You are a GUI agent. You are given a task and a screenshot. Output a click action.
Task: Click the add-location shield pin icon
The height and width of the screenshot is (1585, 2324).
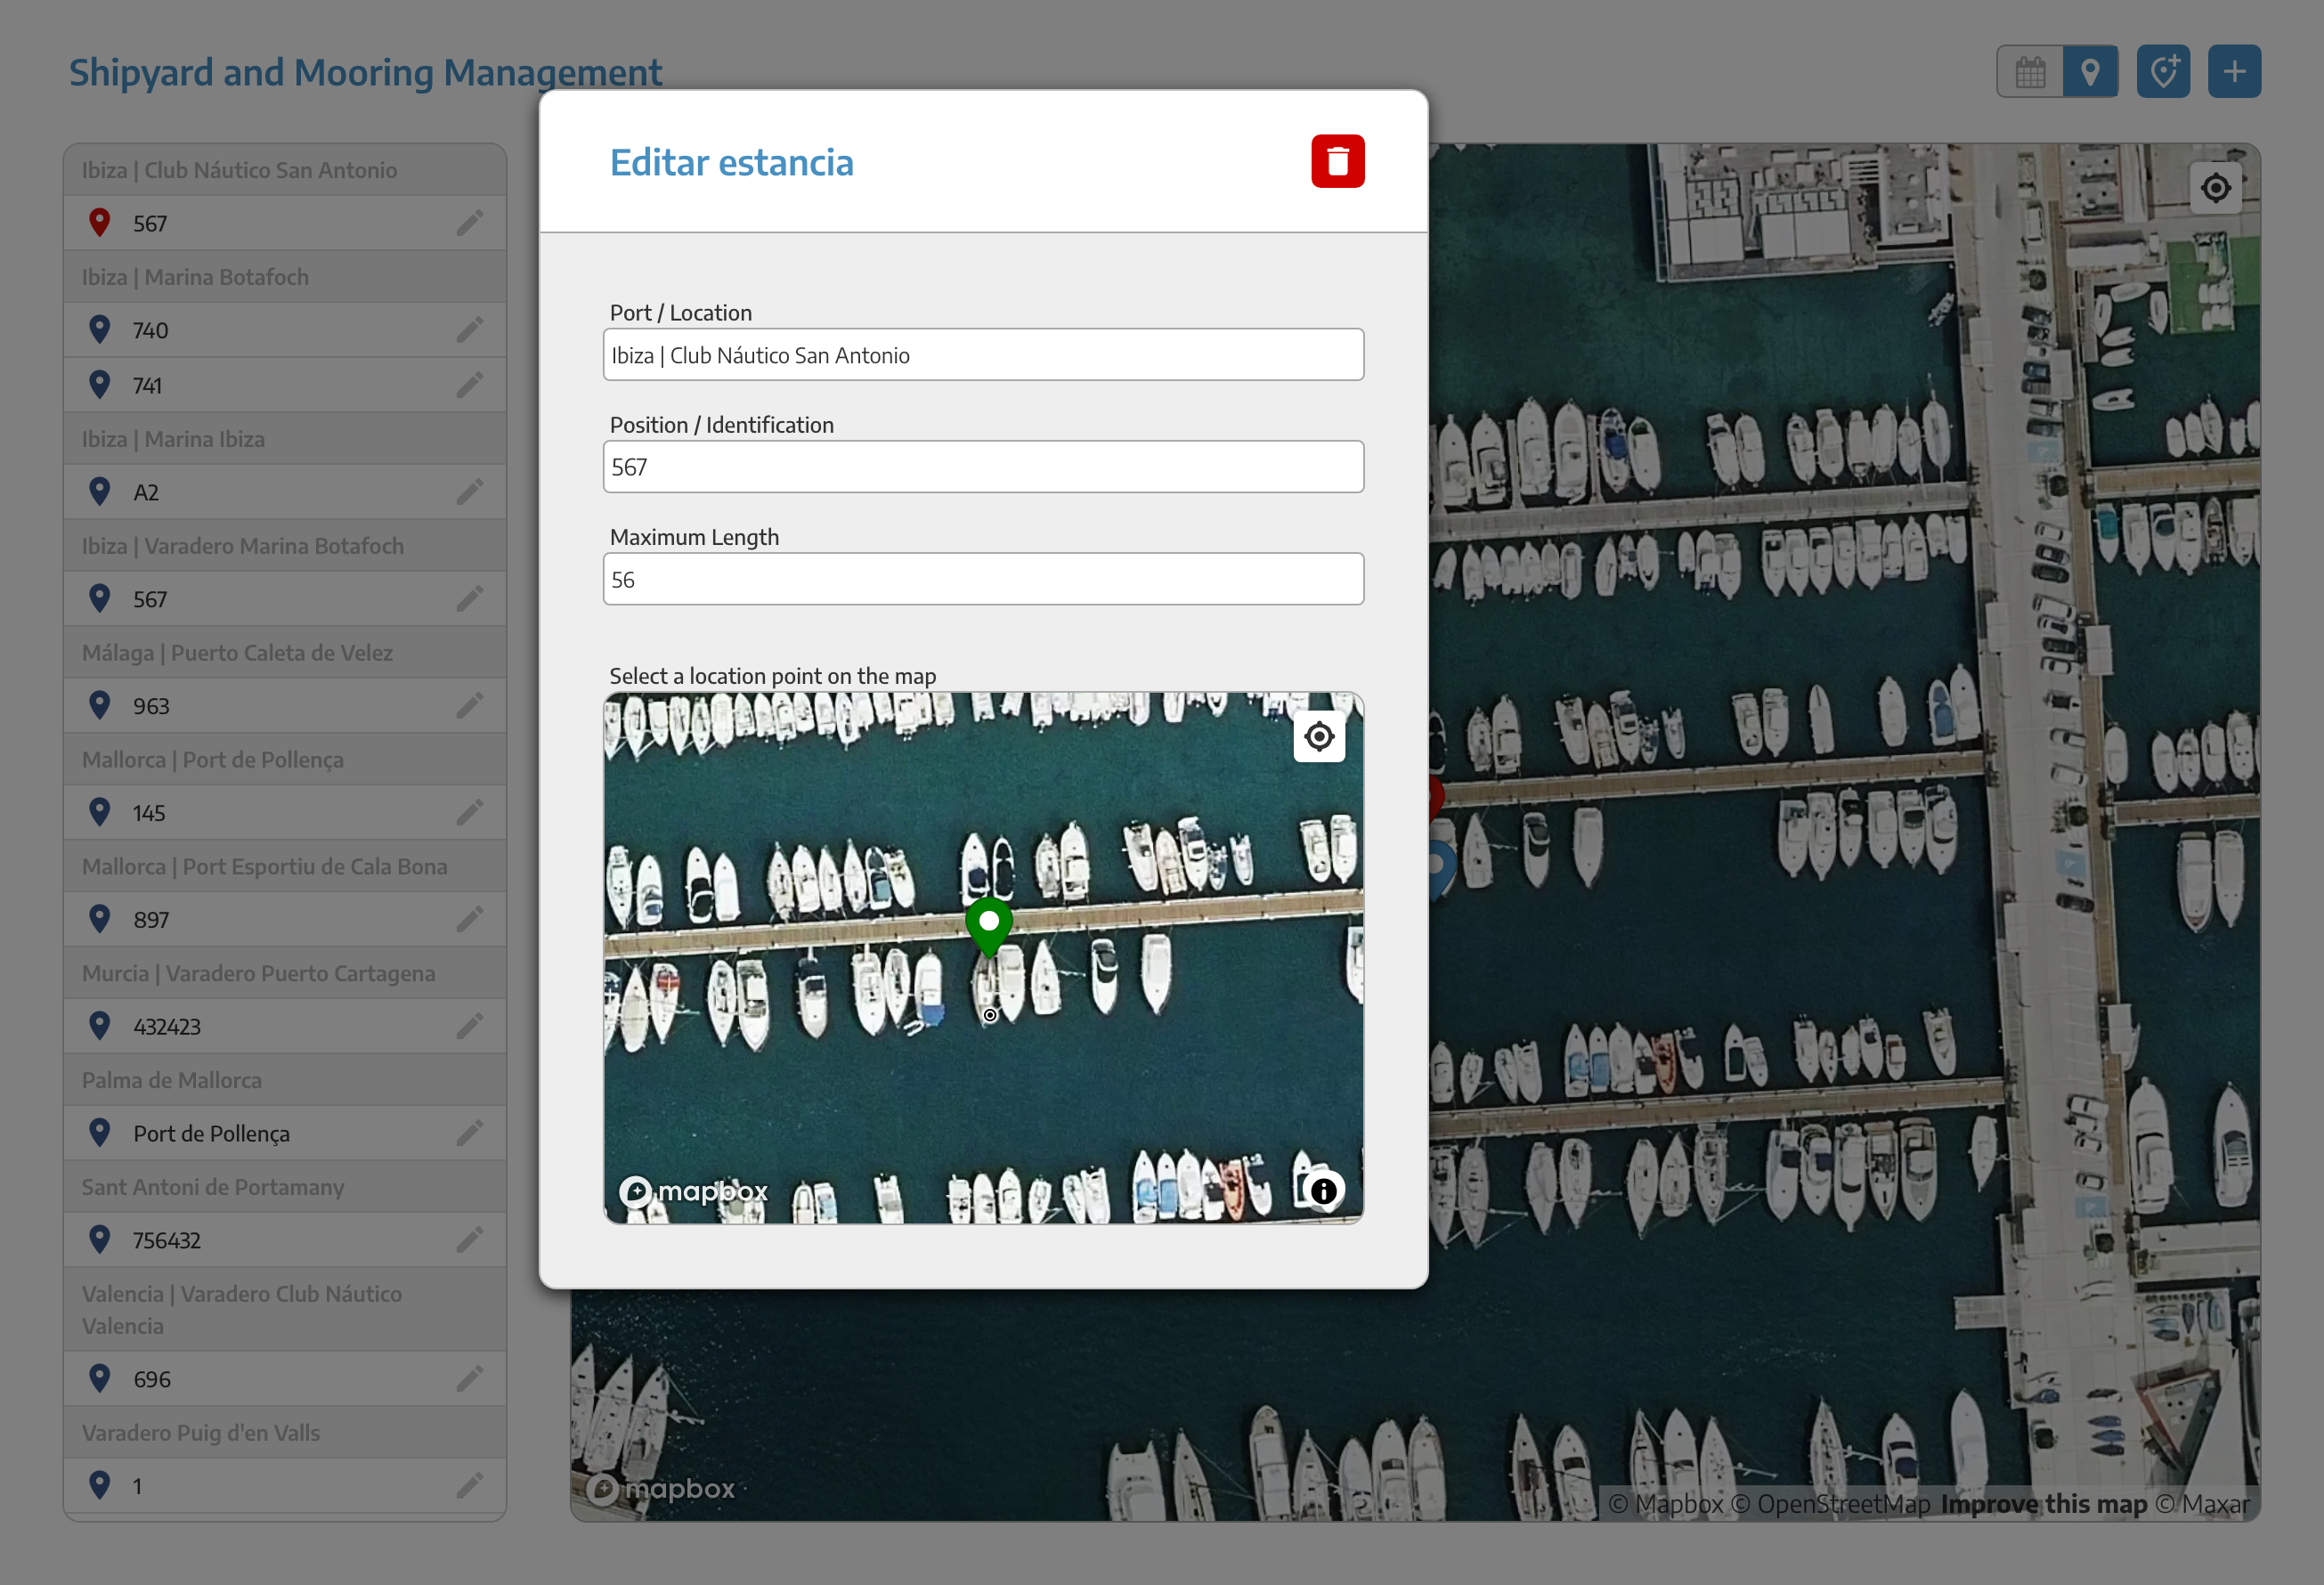tap(2163, 71)
